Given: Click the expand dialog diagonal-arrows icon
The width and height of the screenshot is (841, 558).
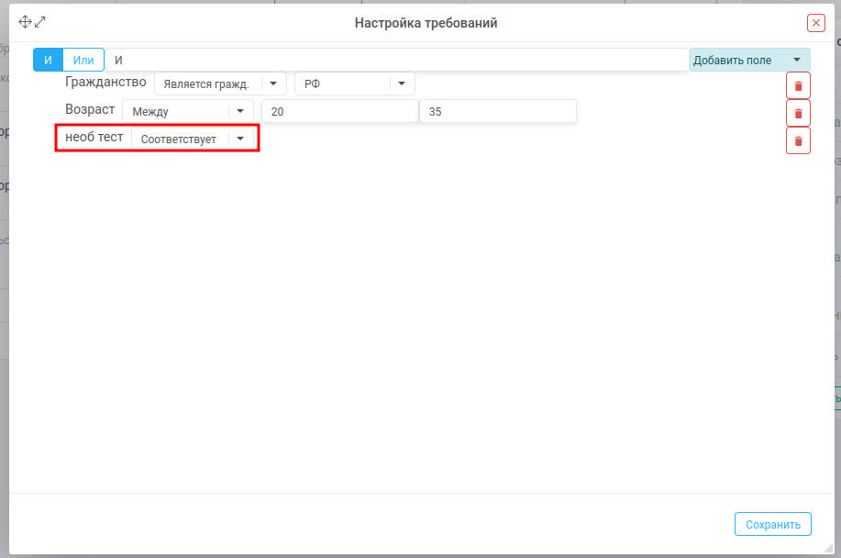Looking at the screenshot, I should (39, 22).
